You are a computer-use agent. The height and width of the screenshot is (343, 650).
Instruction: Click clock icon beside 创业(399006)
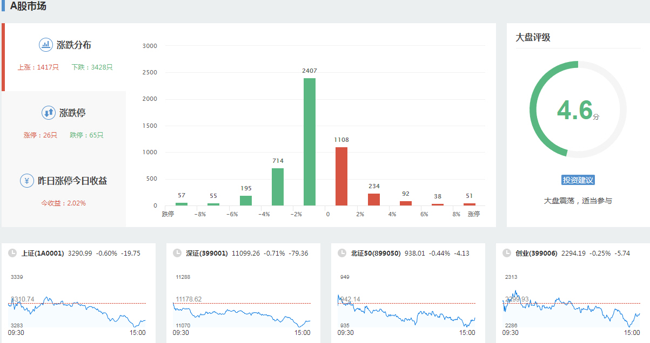[x=506, y=253]
